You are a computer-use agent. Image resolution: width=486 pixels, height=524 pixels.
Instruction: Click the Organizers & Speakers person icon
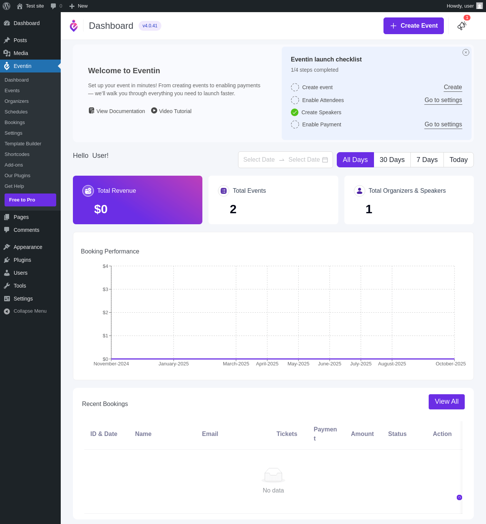click(360, 191)
